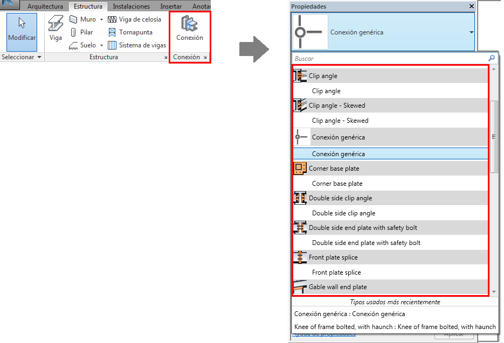Image resolution: width=504 pixels, height=343 pixels.
Task: Select the Pilar column tool
Action: pyautogui.click(x=81, y=32)
